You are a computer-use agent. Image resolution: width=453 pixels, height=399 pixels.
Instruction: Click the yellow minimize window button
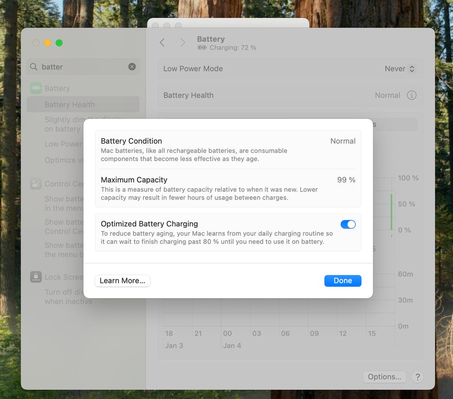[47, 43]
